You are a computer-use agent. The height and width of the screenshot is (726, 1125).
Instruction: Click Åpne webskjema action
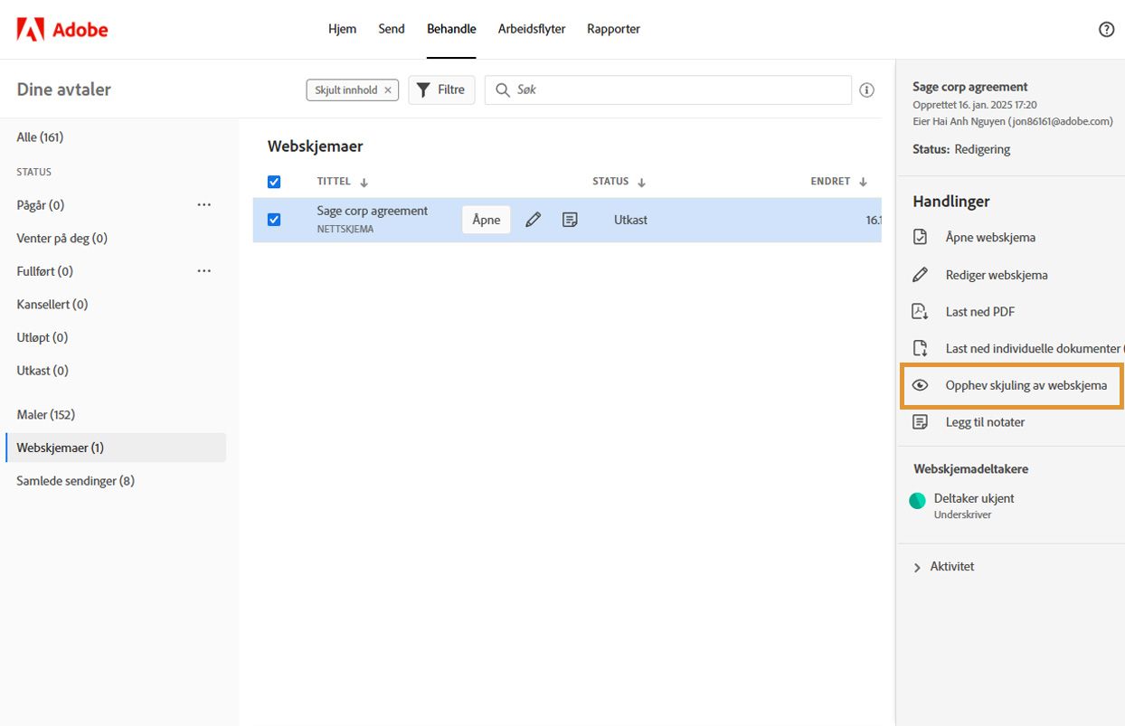(x=990, y=237)
